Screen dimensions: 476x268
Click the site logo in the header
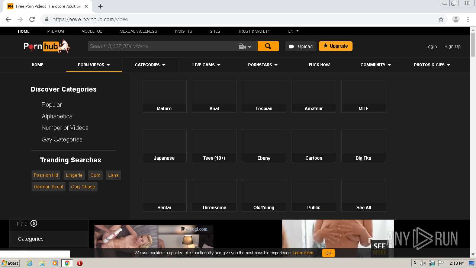tap(46, 46)
